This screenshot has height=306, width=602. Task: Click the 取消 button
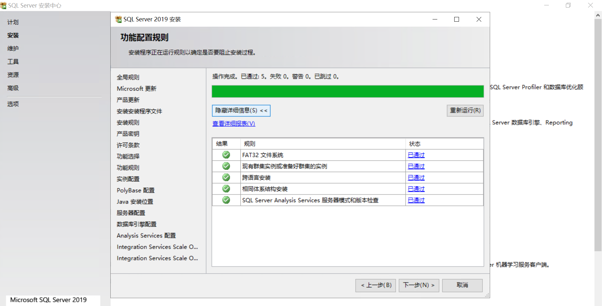462,285
